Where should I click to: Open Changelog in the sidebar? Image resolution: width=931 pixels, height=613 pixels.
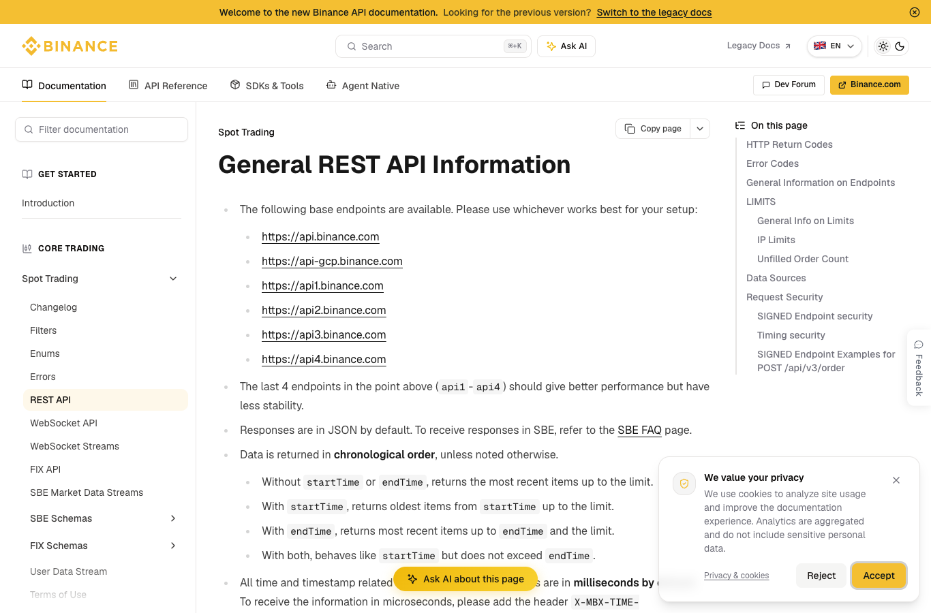[53, 307]
